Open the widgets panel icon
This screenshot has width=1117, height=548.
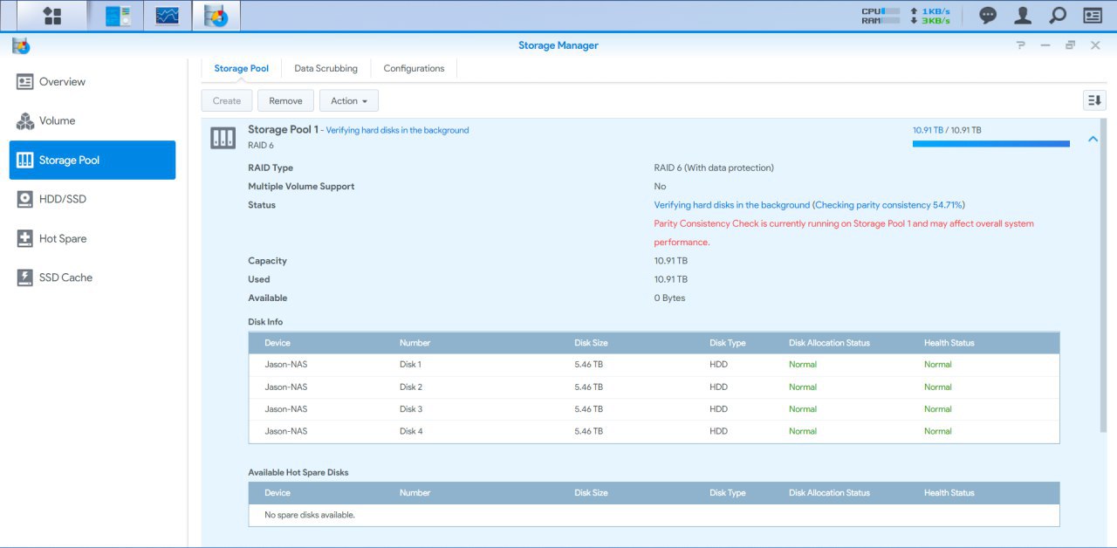(1092, 16)
